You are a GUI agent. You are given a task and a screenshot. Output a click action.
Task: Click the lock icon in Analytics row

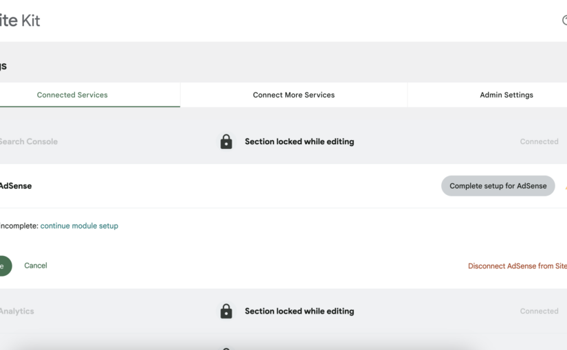[226, 311]
